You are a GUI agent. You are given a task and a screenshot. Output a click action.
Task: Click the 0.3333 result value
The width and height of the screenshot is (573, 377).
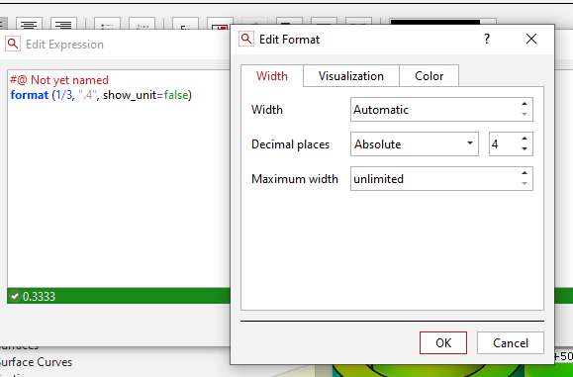point(40,296)
